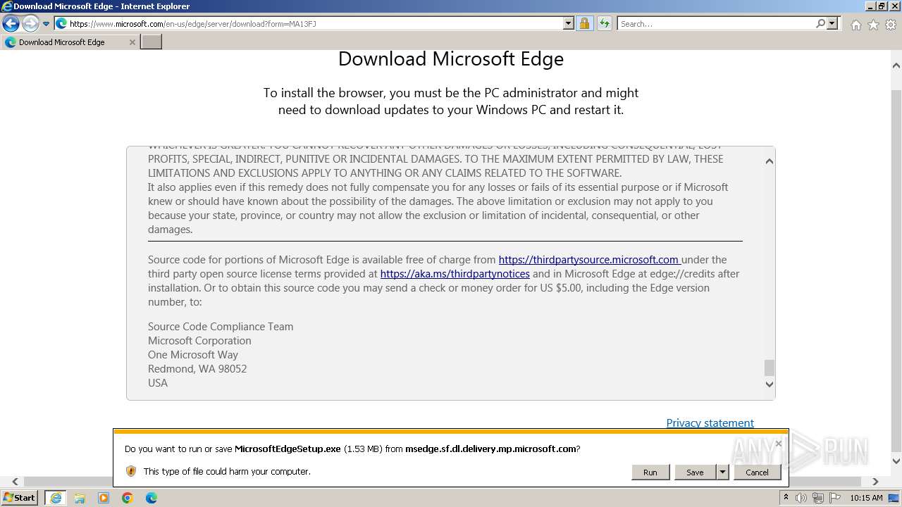
Task: Click Run in the download bar
Action: click(x=650, y=472)
